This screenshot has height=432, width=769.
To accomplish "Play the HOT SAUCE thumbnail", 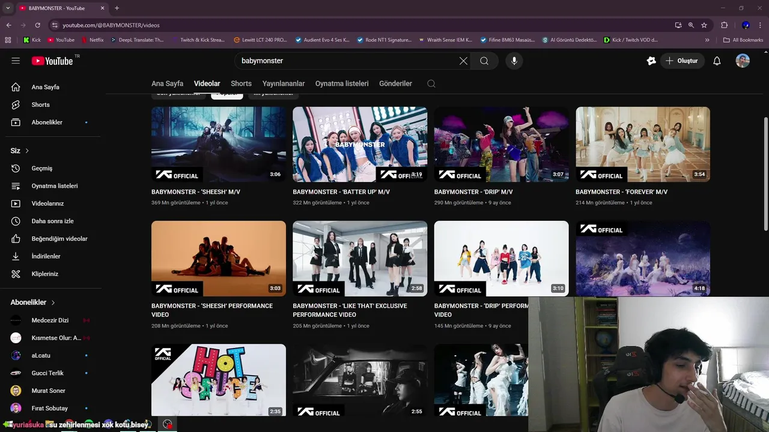I will coord(219,380).
